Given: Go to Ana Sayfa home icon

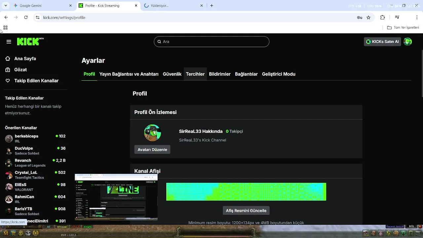Looking at the screenshot, I should [x=8, y=59].
